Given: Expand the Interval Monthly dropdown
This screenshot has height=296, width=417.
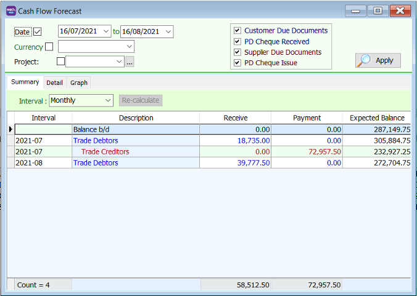Looking at the screenshot, I should pyautogui.click(x=108, y=100).
